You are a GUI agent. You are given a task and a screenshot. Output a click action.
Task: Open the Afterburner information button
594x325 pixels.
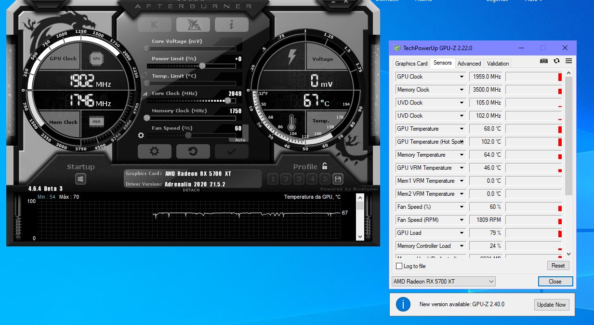232,25
